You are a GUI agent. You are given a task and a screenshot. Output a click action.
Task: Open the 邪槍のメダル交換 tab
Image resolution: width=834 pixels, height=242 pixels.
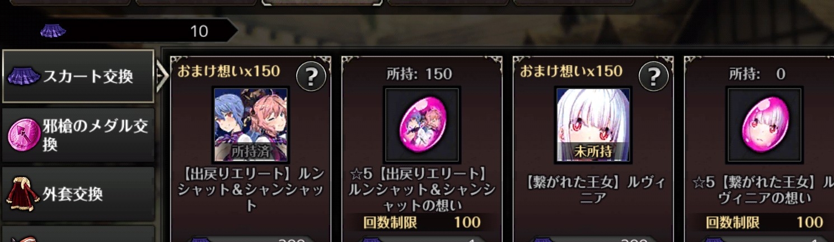[78, 135]
